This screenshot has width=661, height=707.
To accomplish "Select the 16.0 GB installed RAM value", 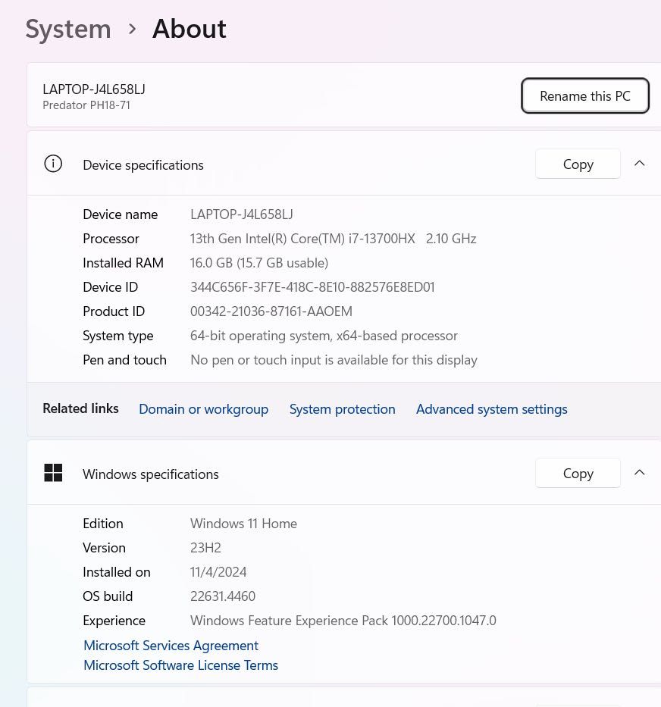I will (259, 263).
